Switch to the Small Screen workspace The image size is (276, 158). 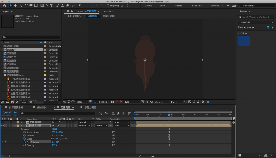pyautogui.click(x=196, y=6)
